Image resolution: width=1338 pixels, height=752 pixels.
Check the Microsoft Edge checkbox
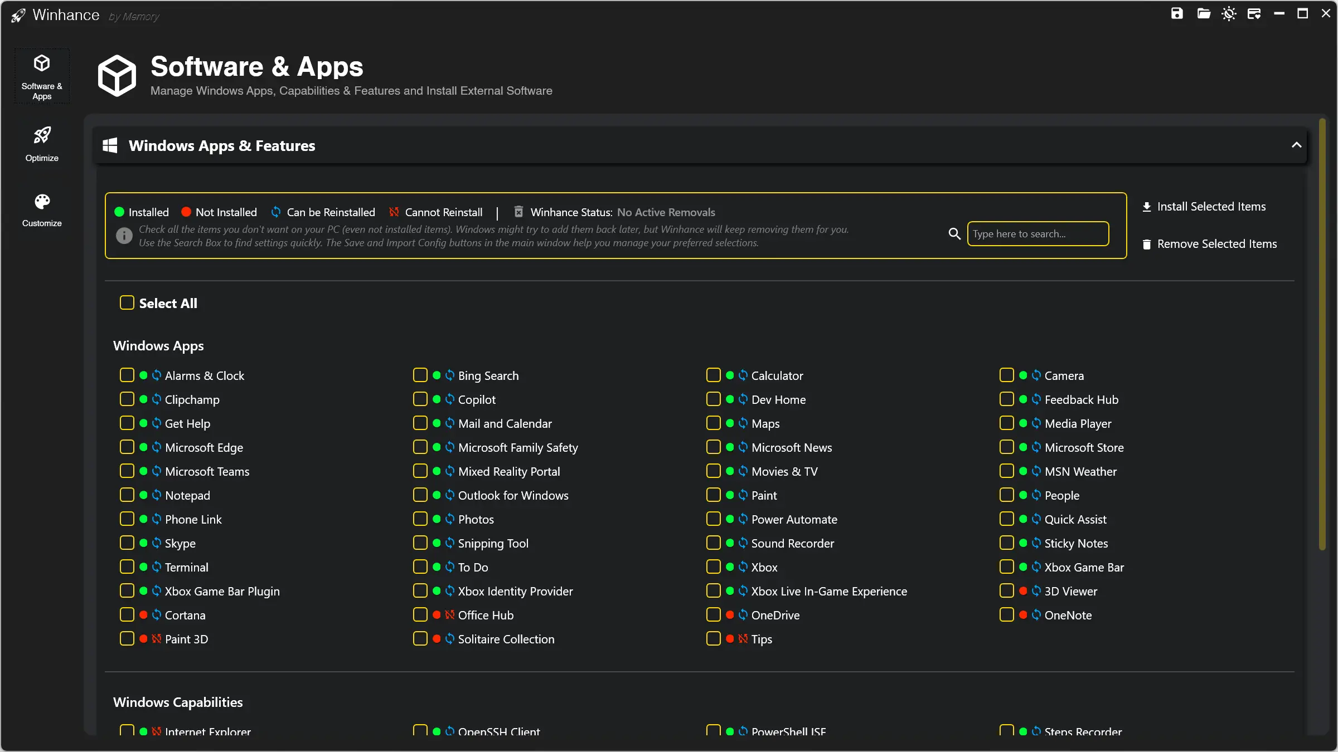point(127,447)
